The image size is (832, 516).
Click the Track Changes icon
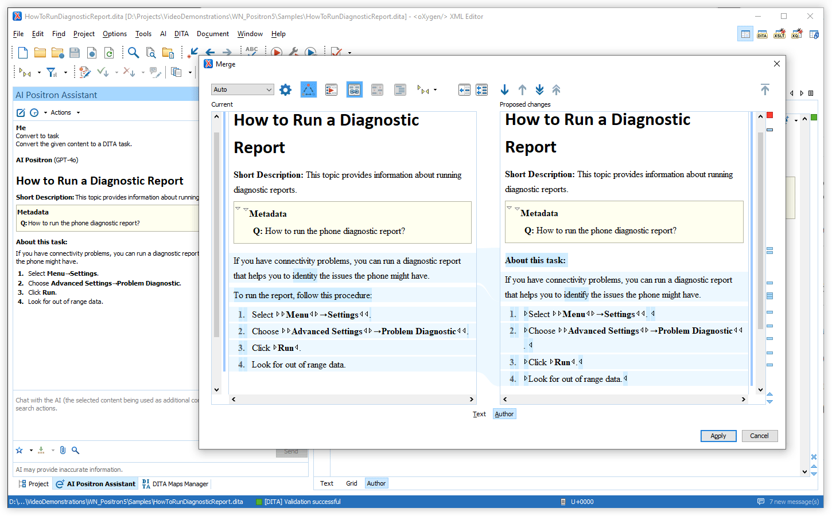(x=85, y=72)
